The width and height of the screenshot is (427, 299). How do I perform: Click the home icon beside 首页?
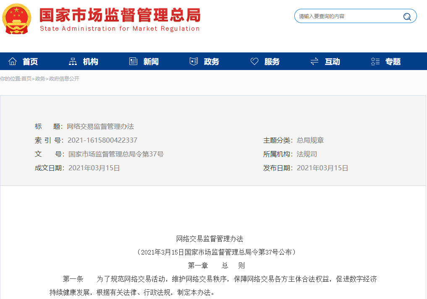pos(13,62)
